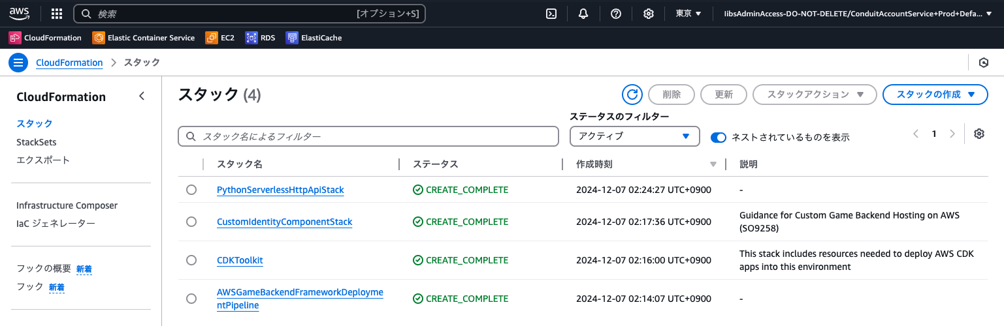Open the CustomIdentityComponentStack link
Viewport: 1004px width, 326px height.
pyautogui.click(x=284, y=222)
